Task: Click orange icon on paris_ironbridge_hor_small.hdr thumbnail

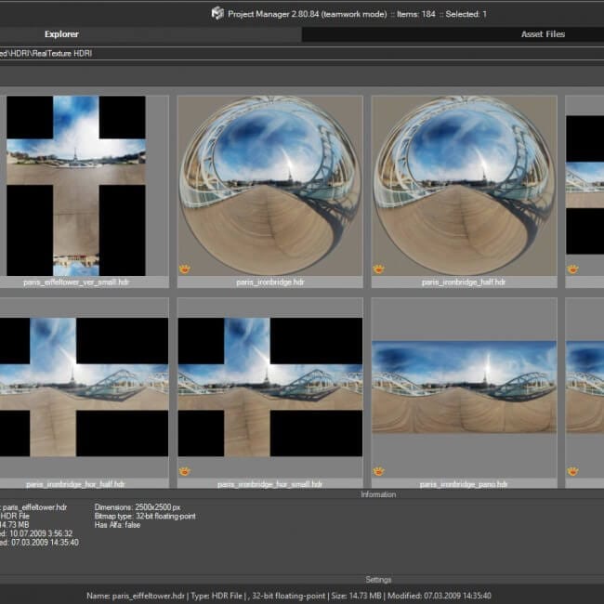Action: point(185,471)
